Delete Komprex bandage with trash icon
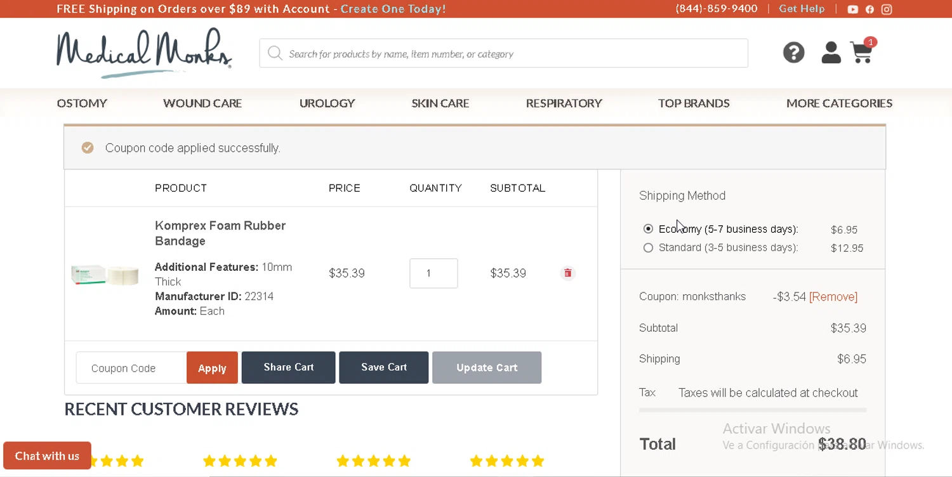The width and height of the screenshot is (952, 477). [x=568, y=273]
